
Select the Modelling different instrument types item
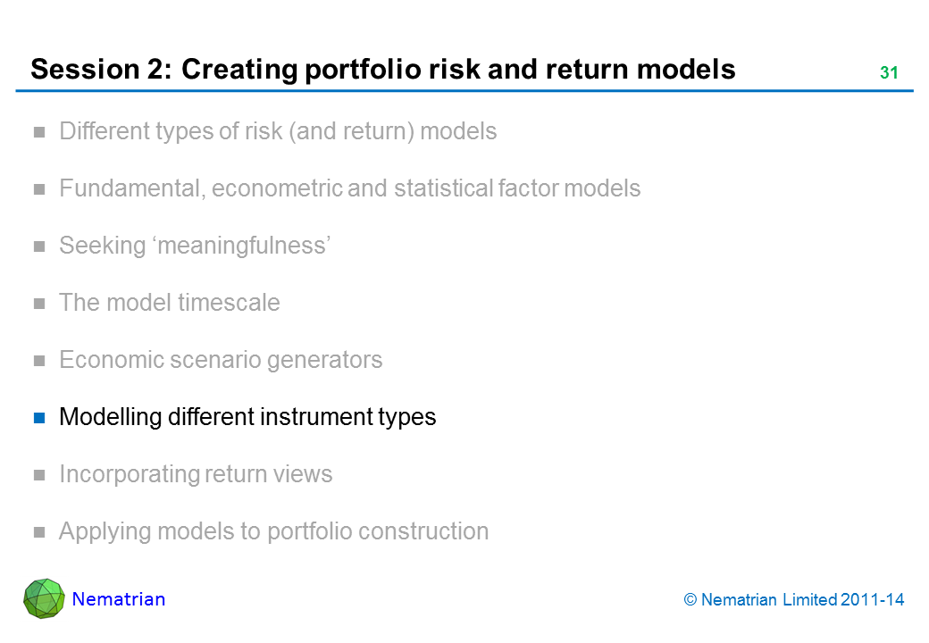click(247, 417)
